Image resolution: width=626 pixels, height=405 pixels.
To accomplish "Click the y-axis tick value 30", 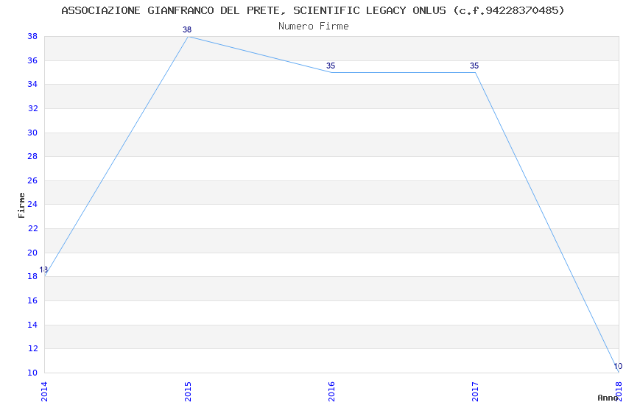I will (32, 133).
